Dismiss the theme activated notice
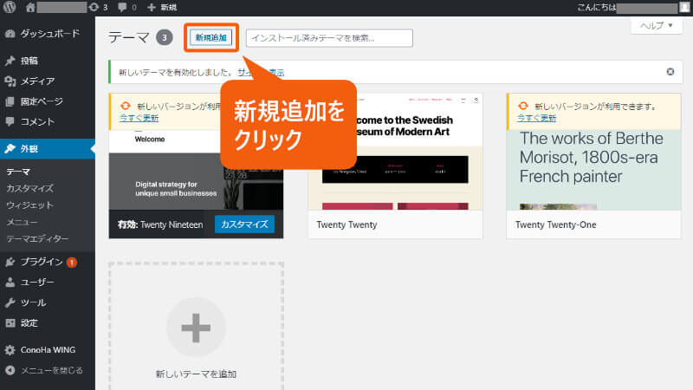The height and width of the screenshot is (390, 693). 670,72
